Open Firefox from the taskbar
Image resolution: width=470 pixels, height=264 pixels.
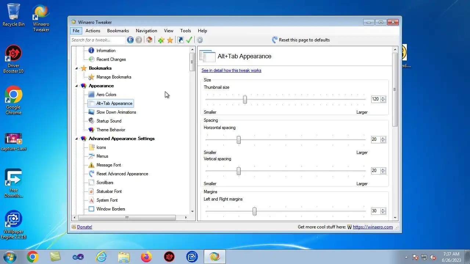click(x=146, y=257)
